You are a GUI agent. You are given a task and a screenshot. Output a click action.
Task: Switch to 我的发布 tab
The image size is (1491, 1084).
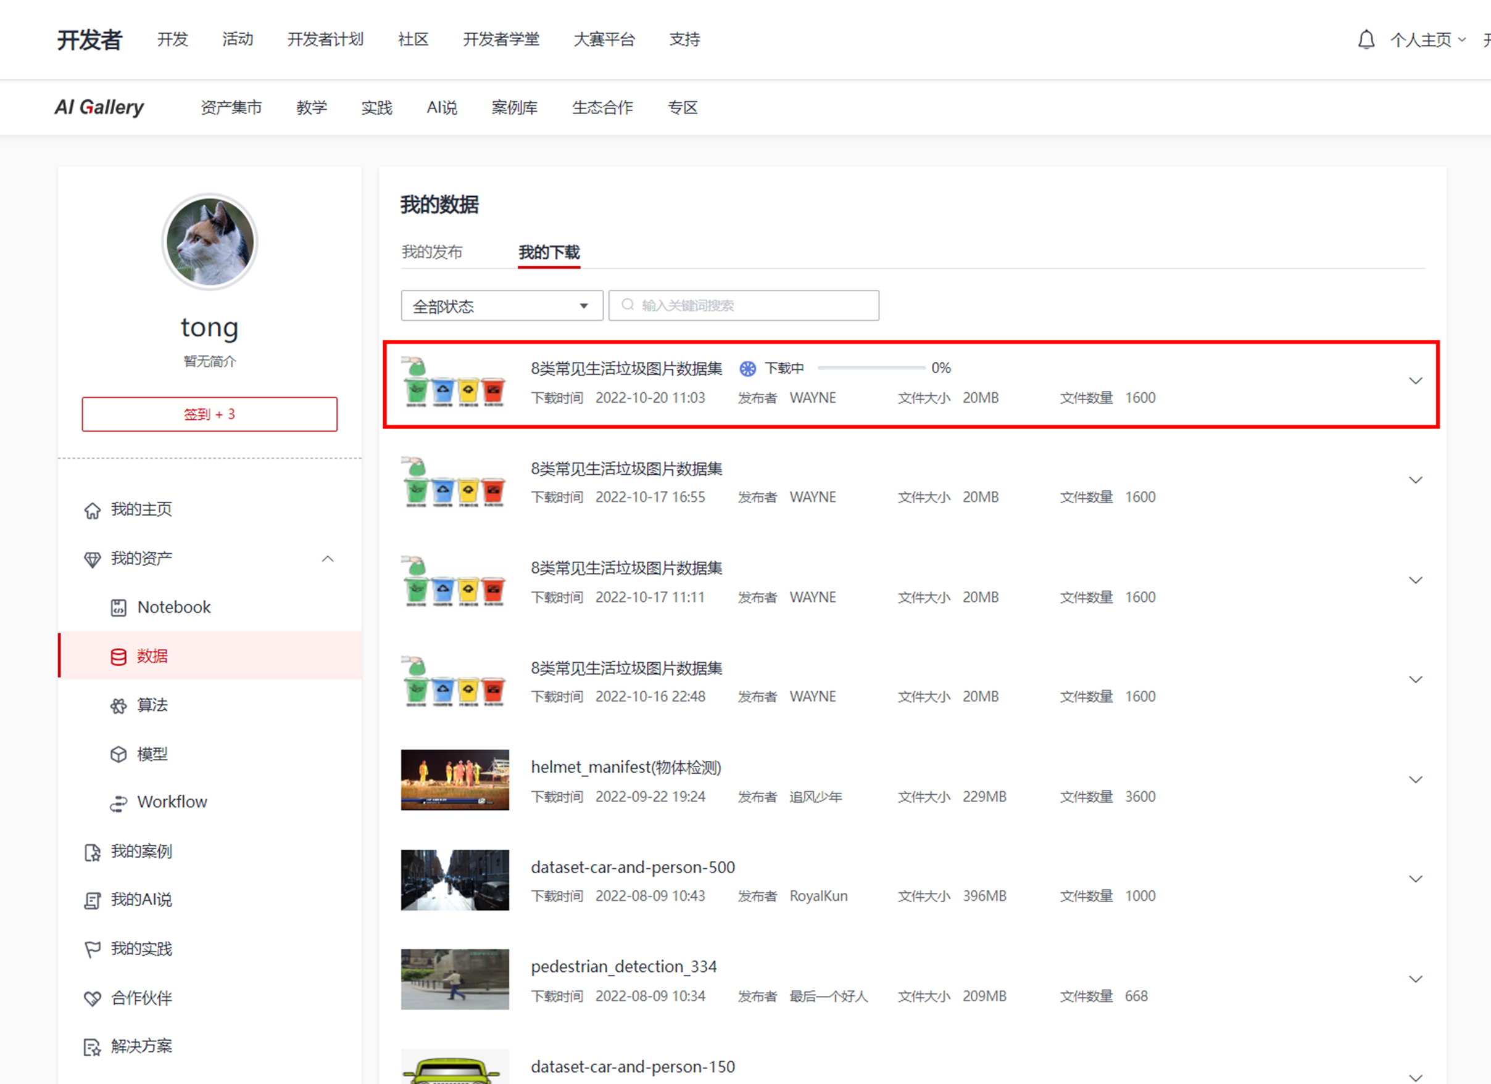click(432, 252)
